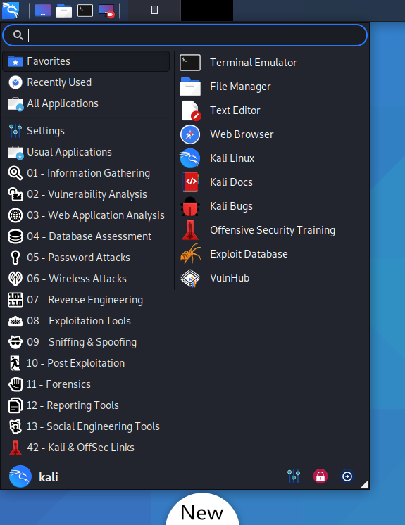The image size is (405, 525).
Task: Open the VulnHub entry
Action: pos(272,278)
